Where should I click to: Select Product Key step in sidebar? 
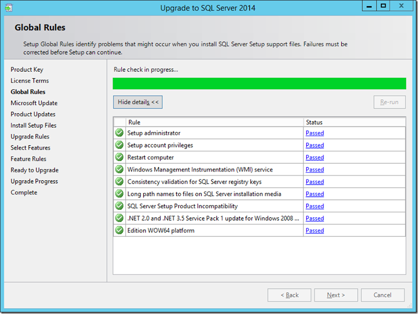click(27, 69)
